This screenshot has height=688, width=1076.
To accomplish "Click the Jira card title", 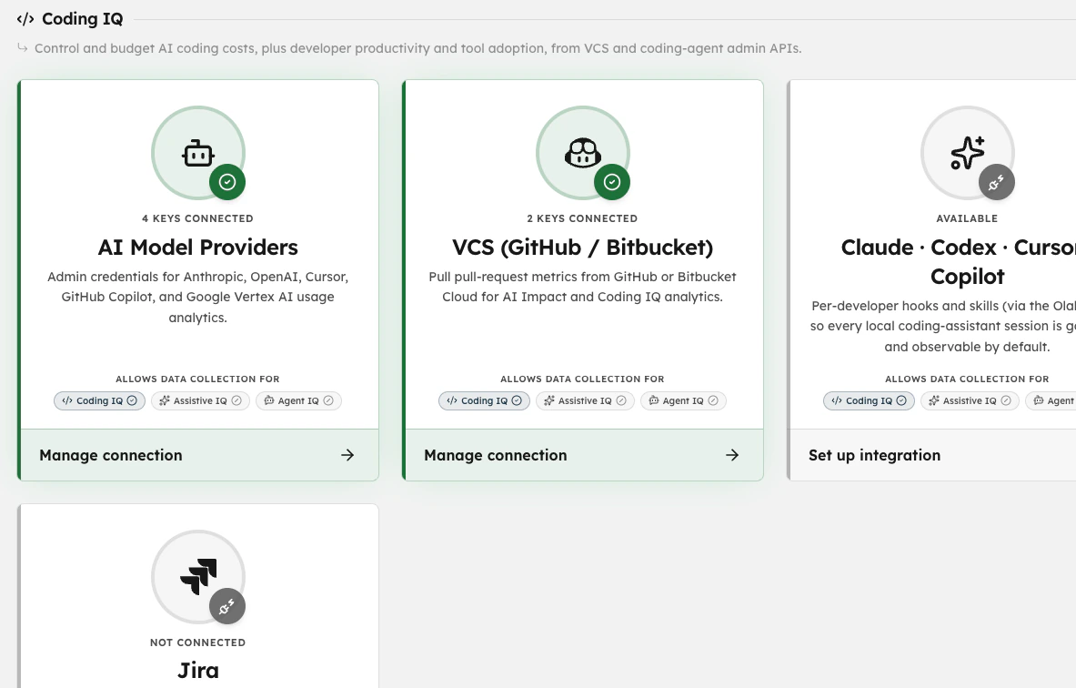I will pos(198,671).
